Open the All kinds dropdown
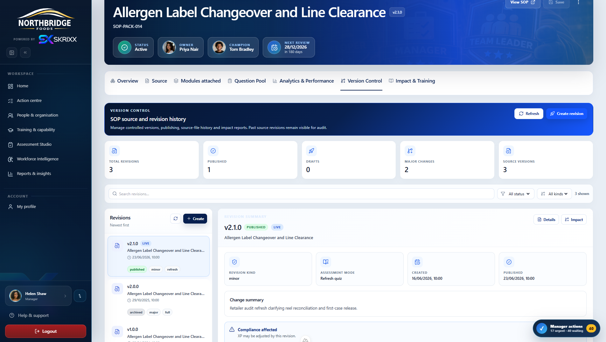Viewport: 606px width, 342px height. click(x=555, y=194)
